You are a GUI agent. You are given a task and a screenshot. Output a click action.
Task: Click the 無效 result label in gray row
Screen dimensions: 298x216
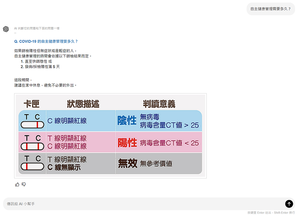(x=127, y=164)
